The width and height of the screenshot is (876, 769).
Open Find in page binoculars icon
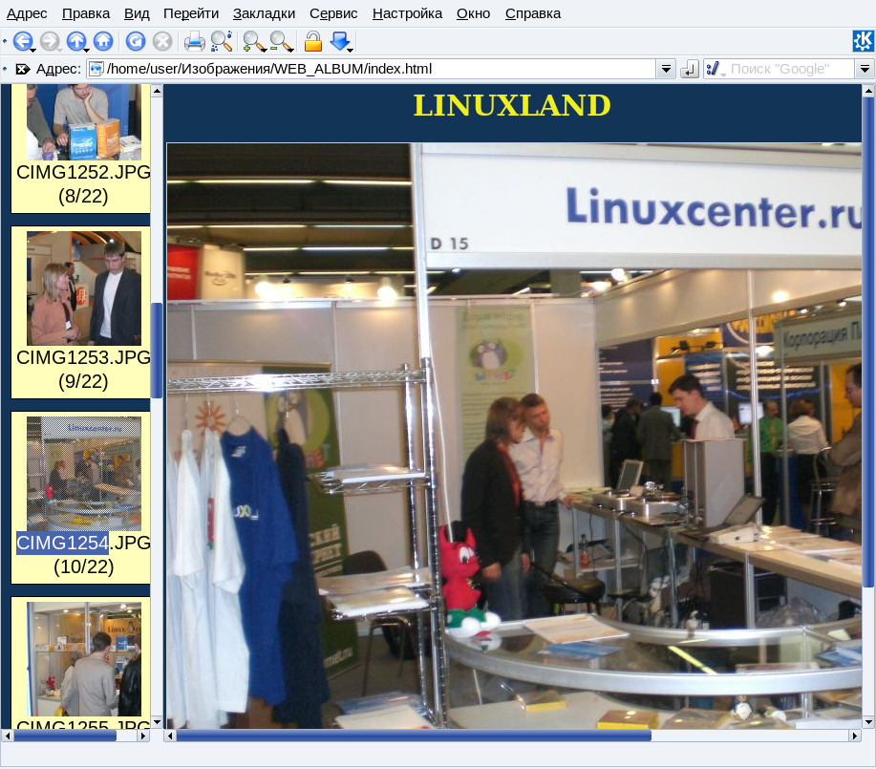(222, 41)
